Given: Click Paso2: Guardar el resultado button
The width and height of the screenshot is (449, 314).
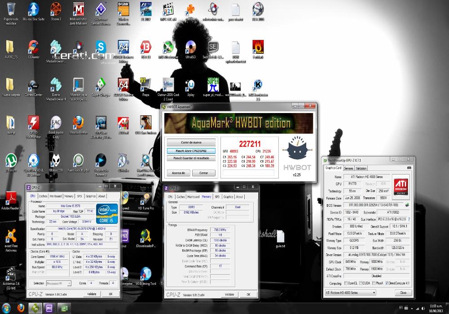Looking at the screenshot, I should coord(191,158).
